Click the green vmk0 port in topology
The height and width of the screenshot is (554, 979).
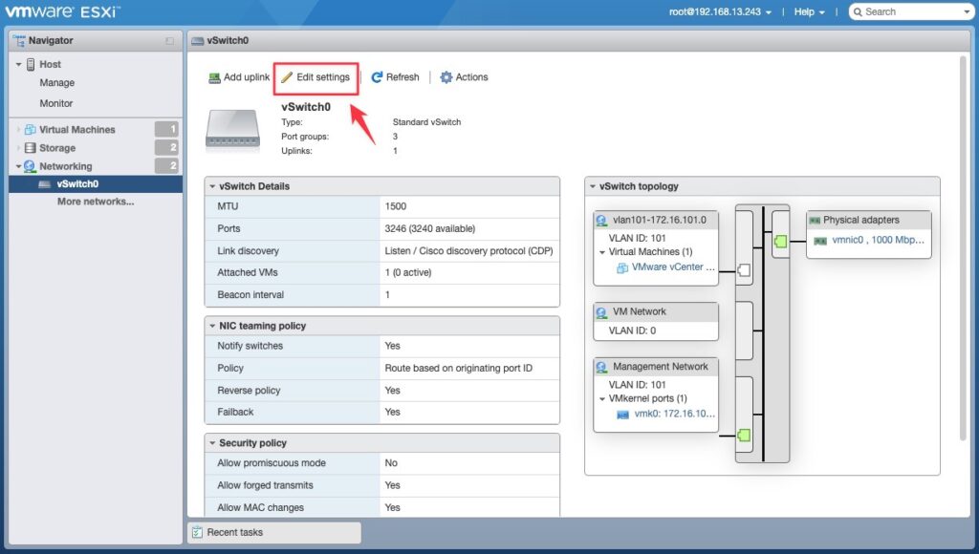[744, 436]
